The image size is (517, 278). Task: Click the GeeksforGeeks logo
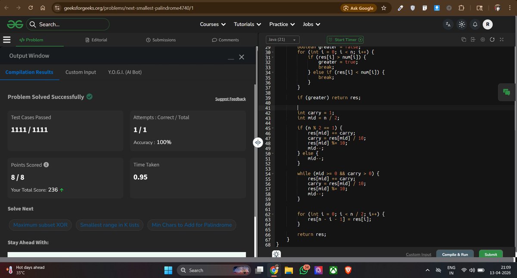click(15, 24)
